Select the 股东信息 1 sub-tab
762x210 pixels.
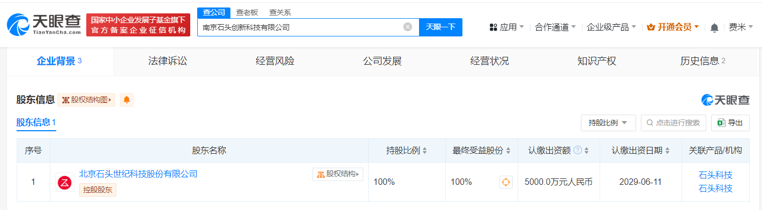[36, 123]
